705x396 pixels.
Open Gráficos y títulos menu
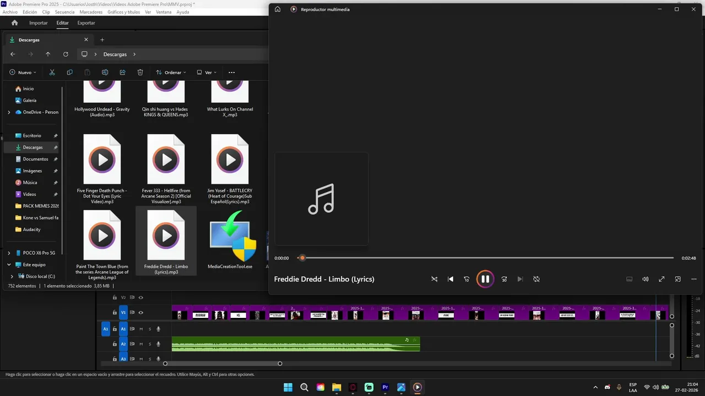point(123,12)
